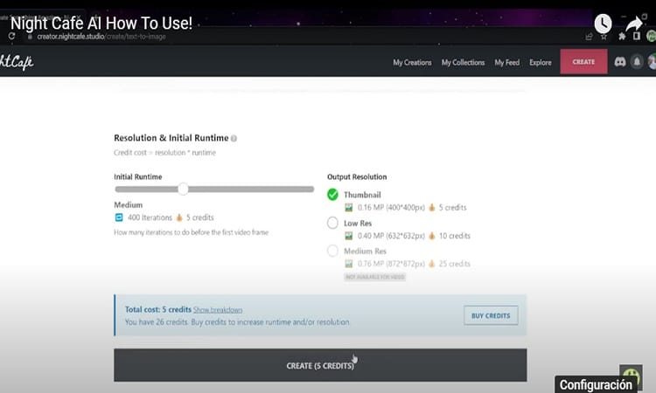Click the YouTube Watch Later clock icon
656x393 pixels.
pyautogui.click(x=603, y=24)
